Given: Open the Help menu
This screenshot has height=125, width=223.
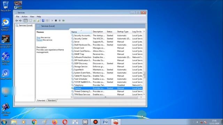Looking at the screenshot, I should click(39, 17).
